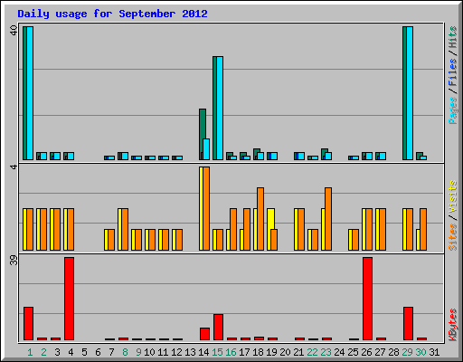Click day label "8" on the x-axis

[125, 352]
